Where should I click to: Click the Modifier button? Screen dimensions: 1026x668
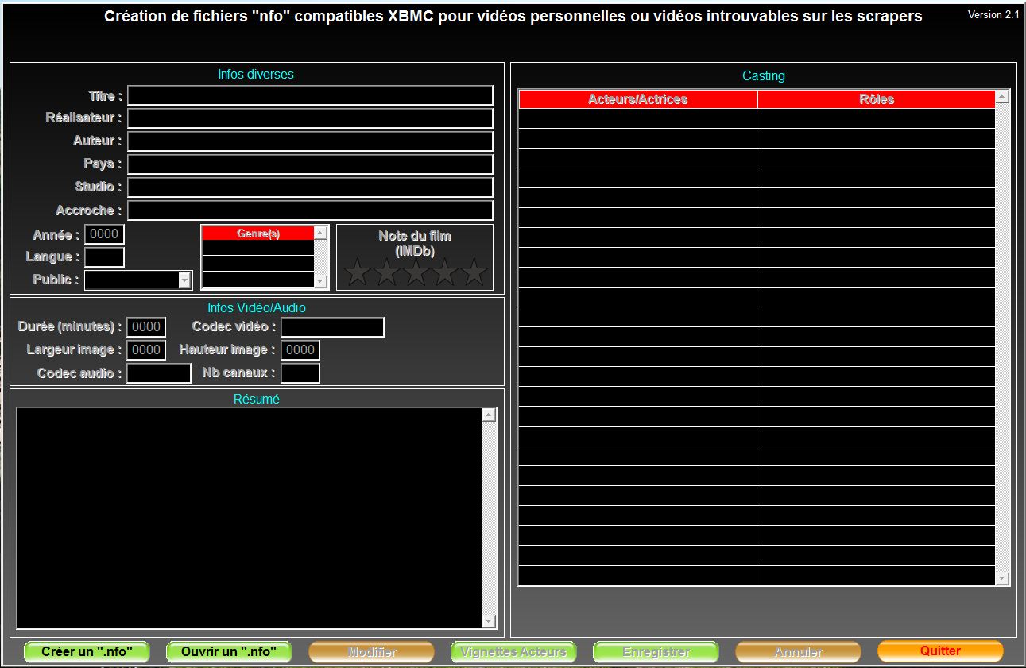point(371,651)
